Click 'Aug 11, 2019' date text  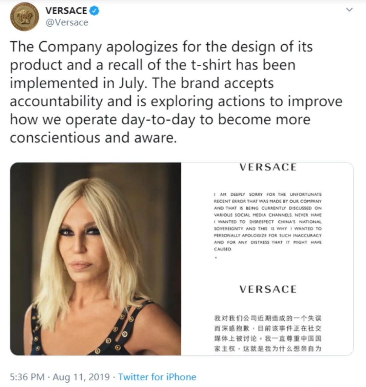(x=81, y=377)
